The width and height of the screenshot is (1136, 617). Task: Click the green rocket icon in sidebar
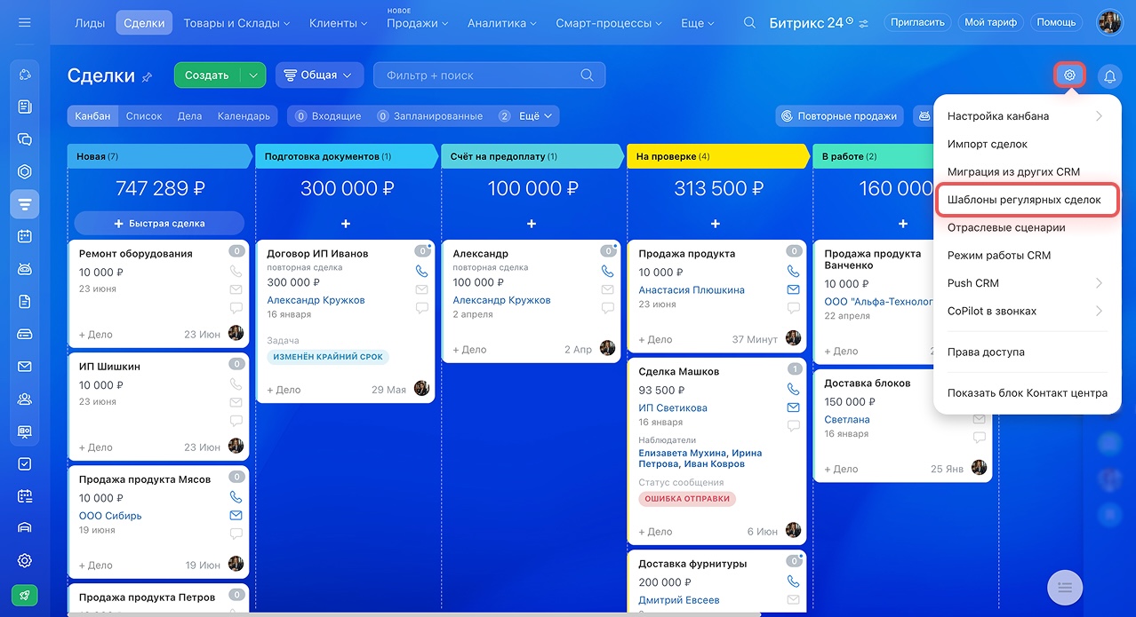point(25,595)
